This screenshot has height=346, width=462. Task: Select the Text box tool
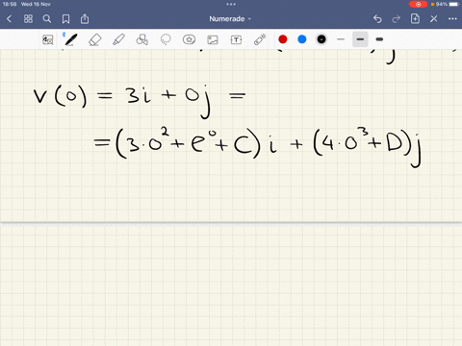click(x=236, y=39)
